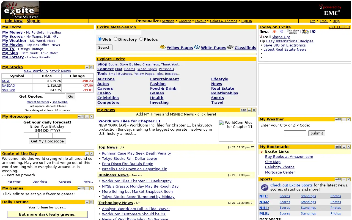Viewport: 352px width, 220px height.
Task: Click the Go button for quotes
Action: (x=71, y=96)
